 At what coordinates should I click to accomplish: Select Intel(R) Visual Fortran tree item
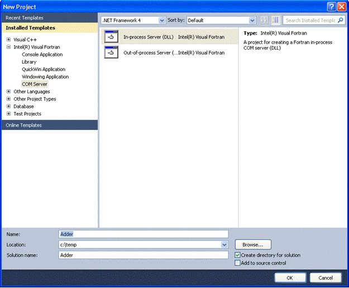point(37,47)
